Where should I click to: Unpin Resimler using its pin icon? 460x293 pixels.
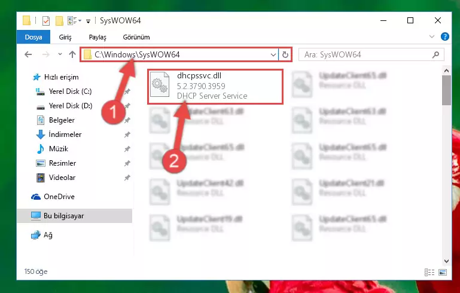coord(127,163)
